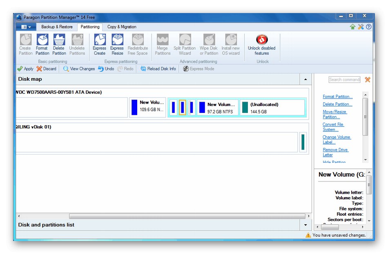Viewport: 388px width, 254px height.
Task: Undo the last operation
Action: [106, 68]
